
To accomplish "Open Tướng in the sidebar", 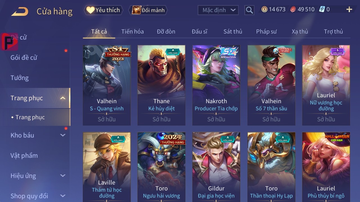I will pyautogui.click(x=20, y=78).
